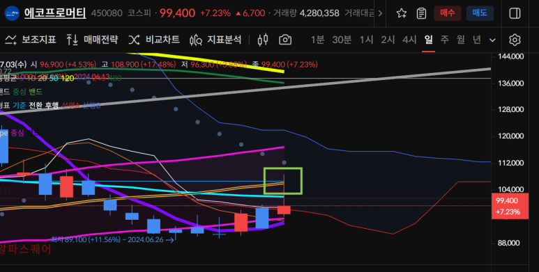Open the clipboard memo icon
The image size is (539, 272).
point(421,13)
